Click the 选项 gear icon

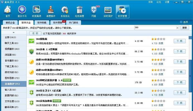tap(181, 22)
